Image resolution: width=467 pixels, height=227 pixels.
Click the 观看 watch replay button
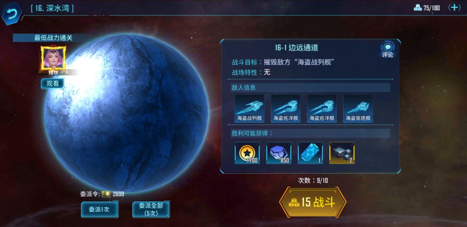(52, 84)
